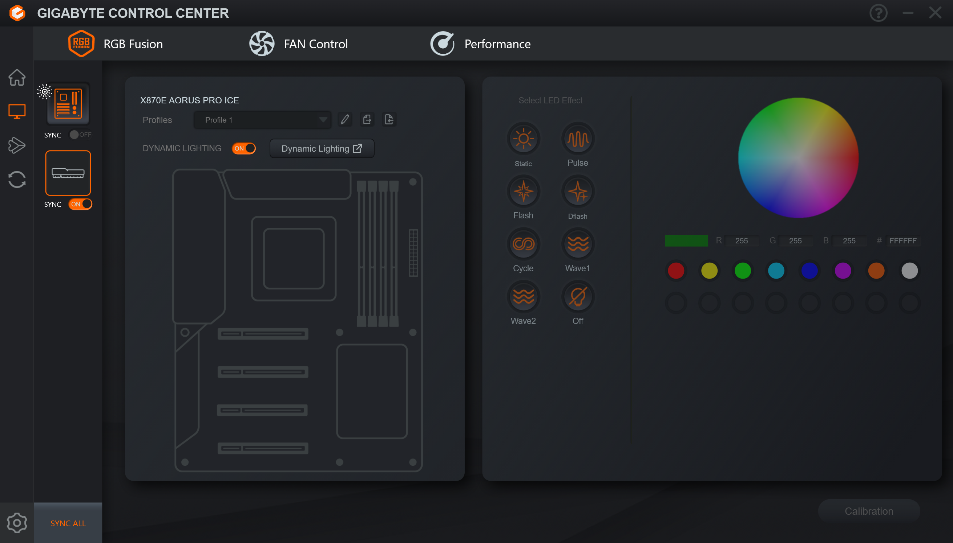Enable the motherboard SYNC toggle

coord(80,135)
